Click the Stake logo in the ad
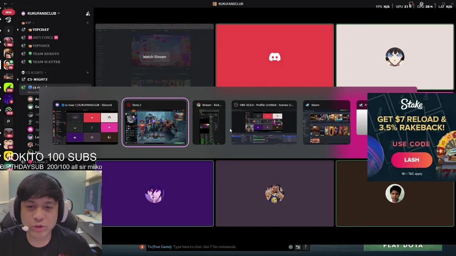Image resolution: width=456 pixels, height=256 pixels. click(411, 104)
